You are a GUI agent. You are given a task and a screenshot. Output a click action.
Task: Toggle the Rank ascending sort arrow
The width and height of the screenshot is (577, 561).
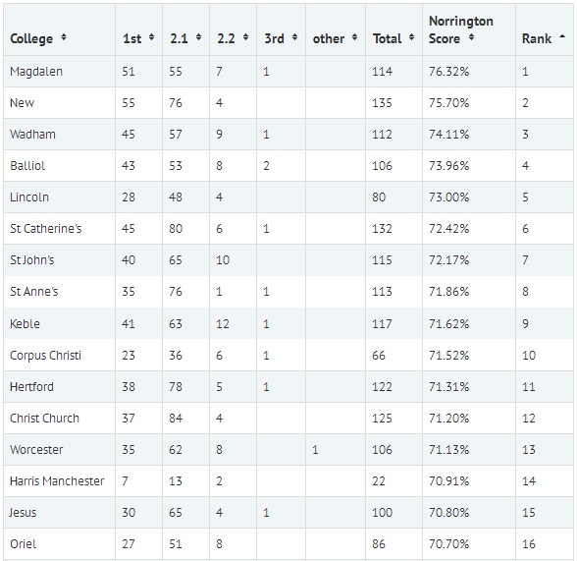coord(562,36)
